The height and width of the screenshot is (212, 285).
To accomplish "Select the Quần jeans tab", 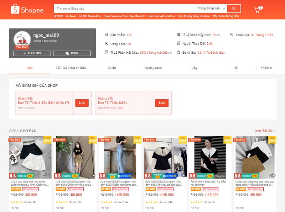I will 153,68.
